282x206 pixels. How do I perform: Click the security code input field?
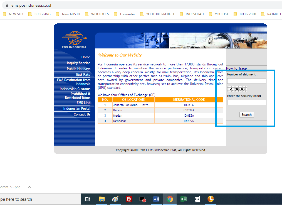pos(246,102)
